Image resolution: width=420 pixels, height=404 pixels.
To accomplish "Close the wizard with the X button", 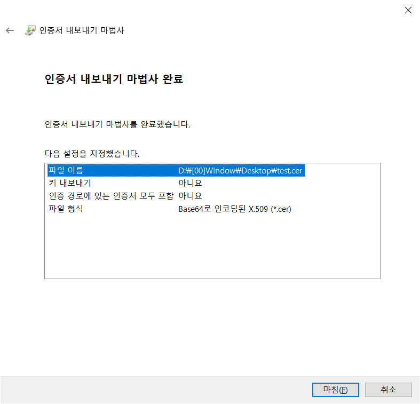I will pyautogui.click(x=408, y=10).
